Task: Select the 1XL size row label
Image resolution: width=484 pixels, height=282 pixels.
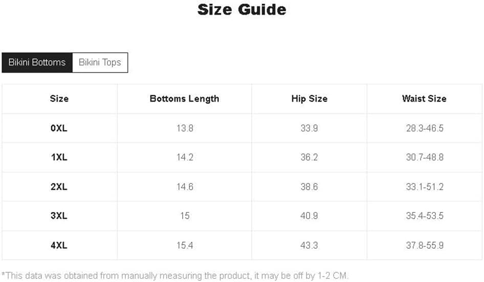Action: (59, 157)
